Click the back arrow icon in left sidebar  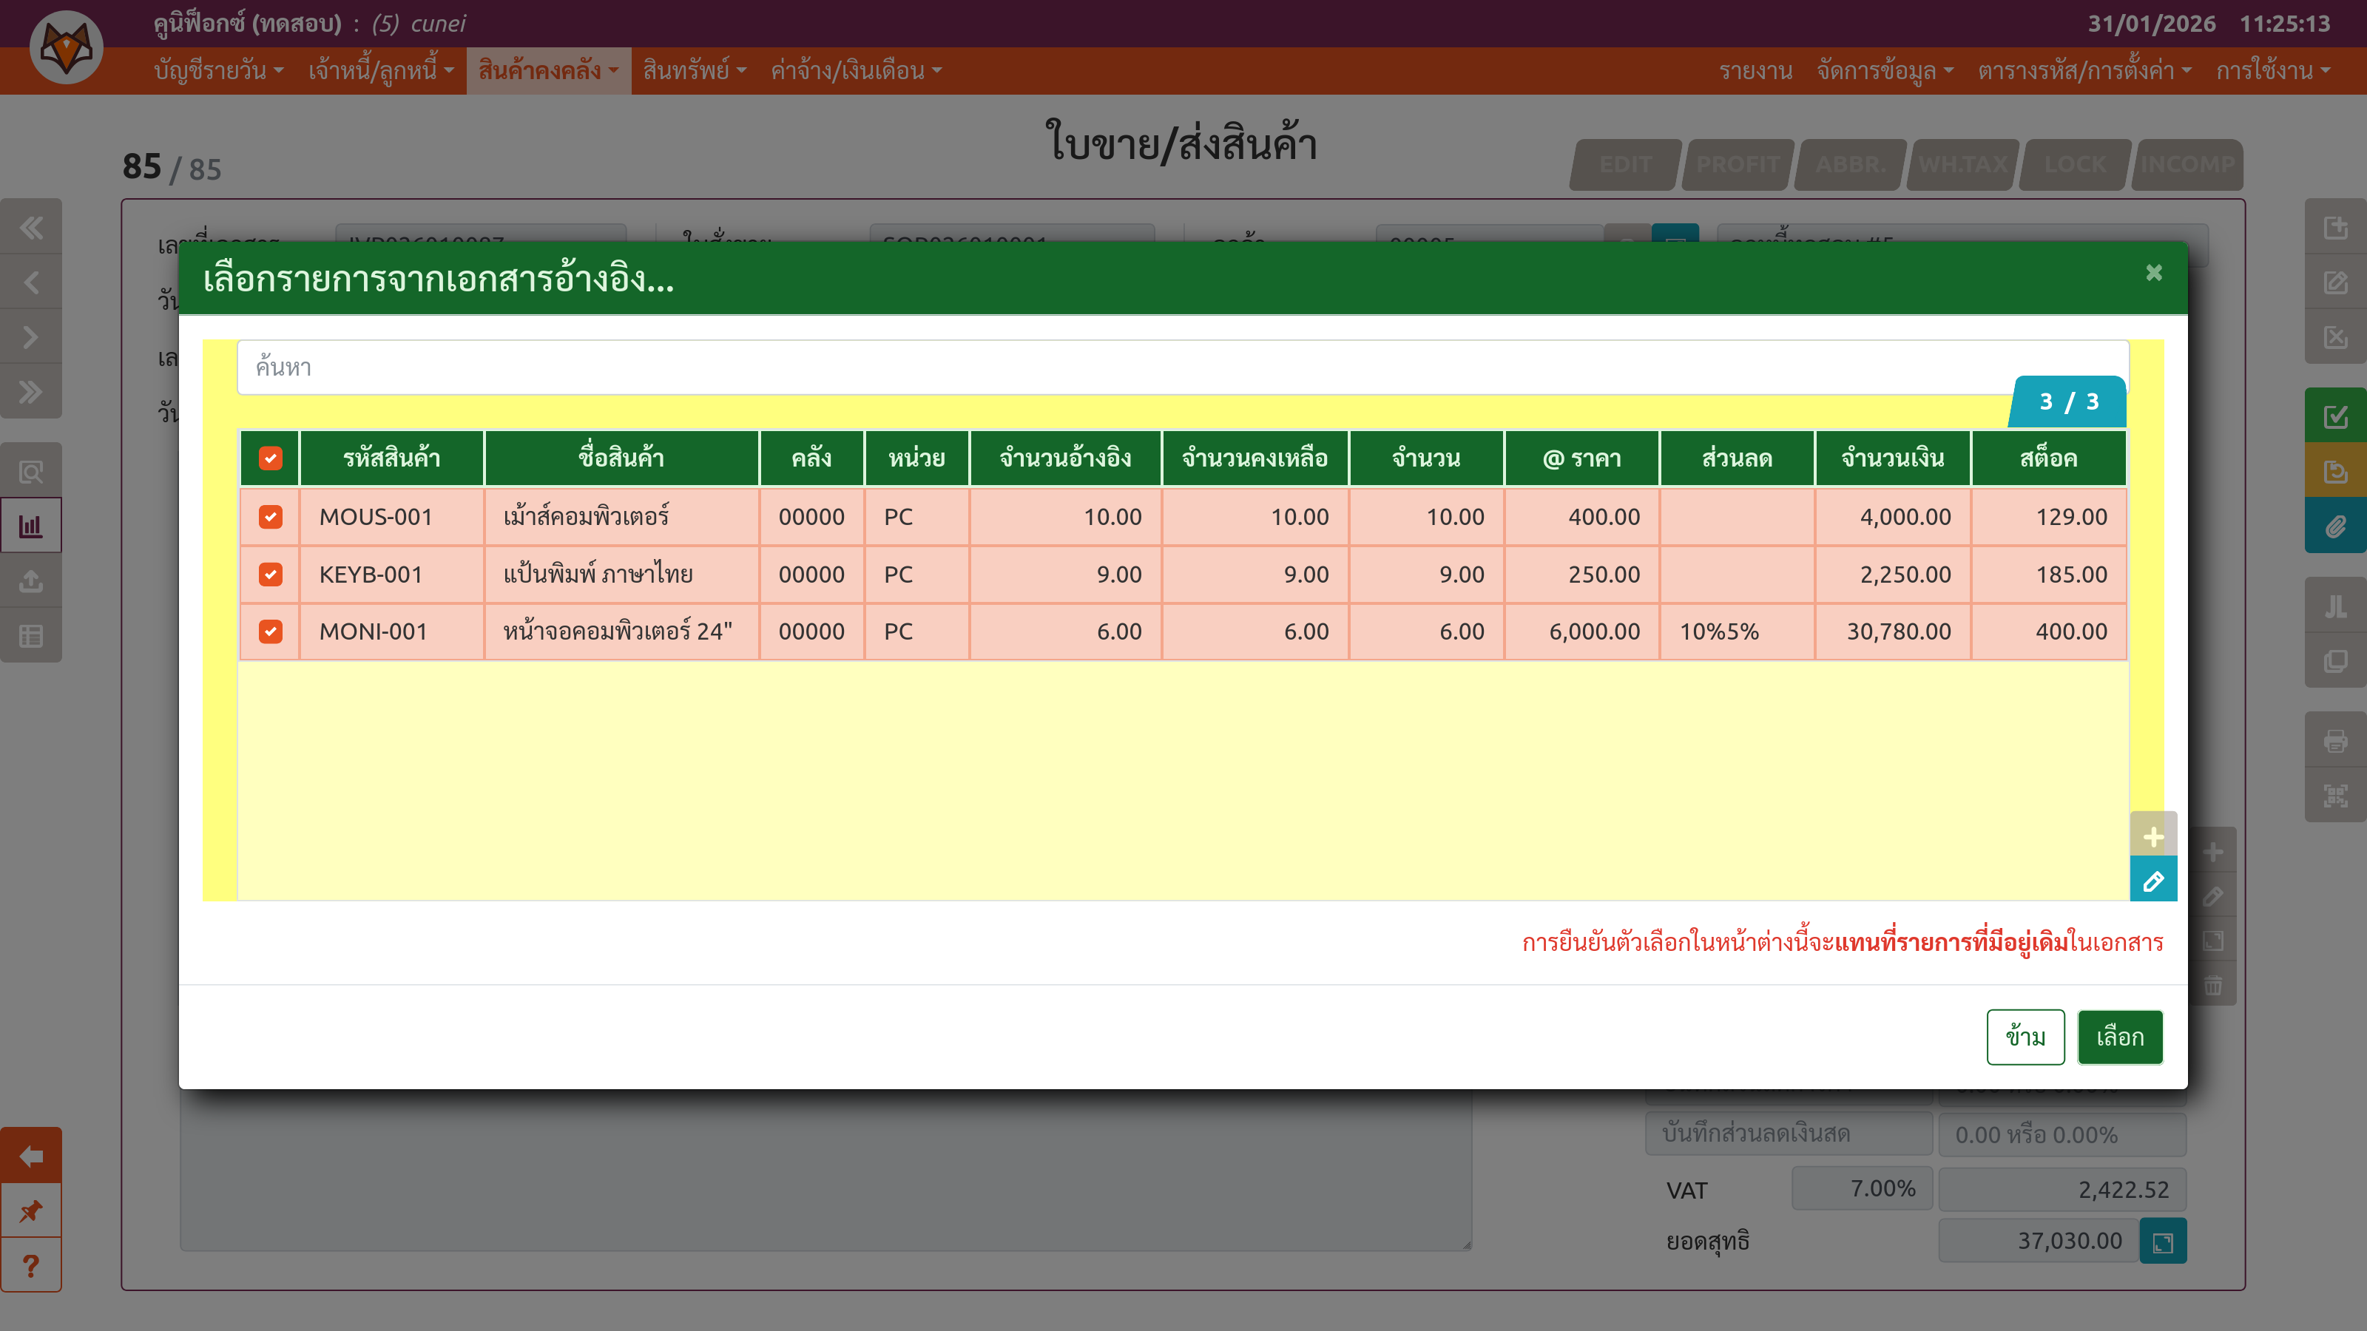[x=30, y=1156]
